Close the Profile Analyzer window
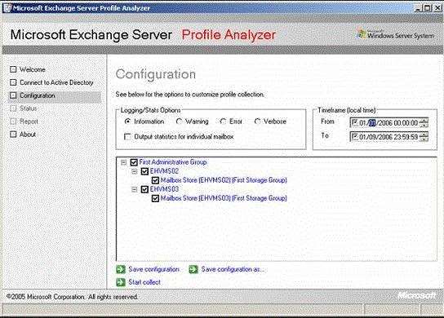 437,8
